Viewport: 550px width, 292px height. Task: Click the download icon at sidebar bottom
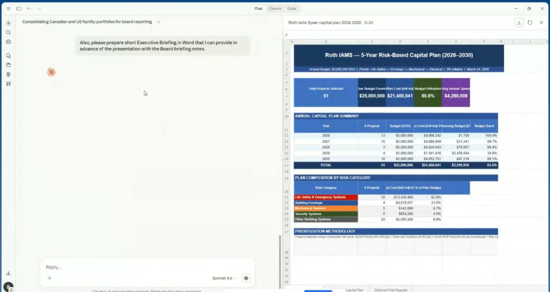(x=8, y=273)
